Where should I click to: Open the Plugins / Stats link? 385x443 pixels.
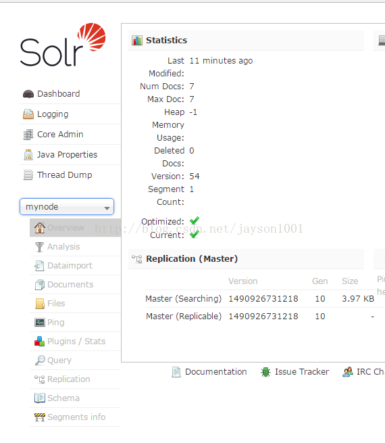(75, 342)
